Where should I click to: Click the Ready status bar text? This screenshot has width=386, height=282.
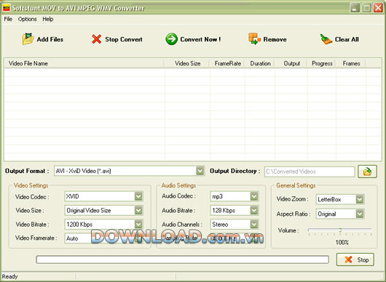tap(10, 277)
